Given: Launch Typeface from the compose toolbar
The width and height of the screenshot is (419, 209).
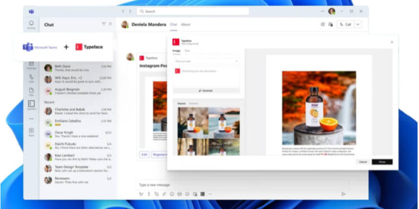Looking at the screenshot, I should [203, 194].
